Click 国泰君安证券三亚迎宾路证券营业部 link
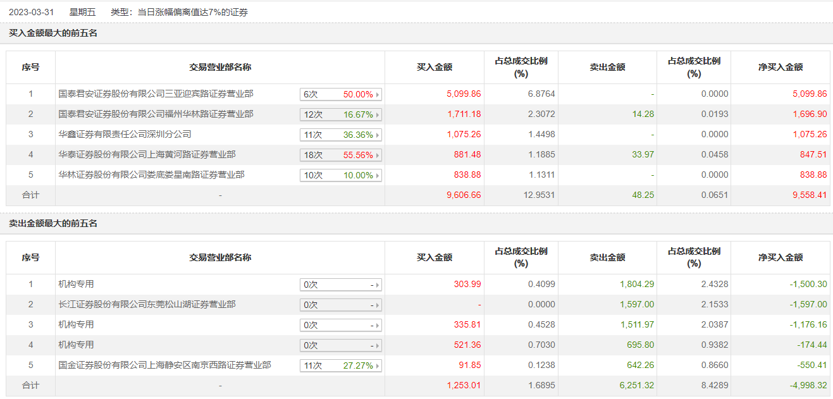833x399 pixels. pos(156,94)
